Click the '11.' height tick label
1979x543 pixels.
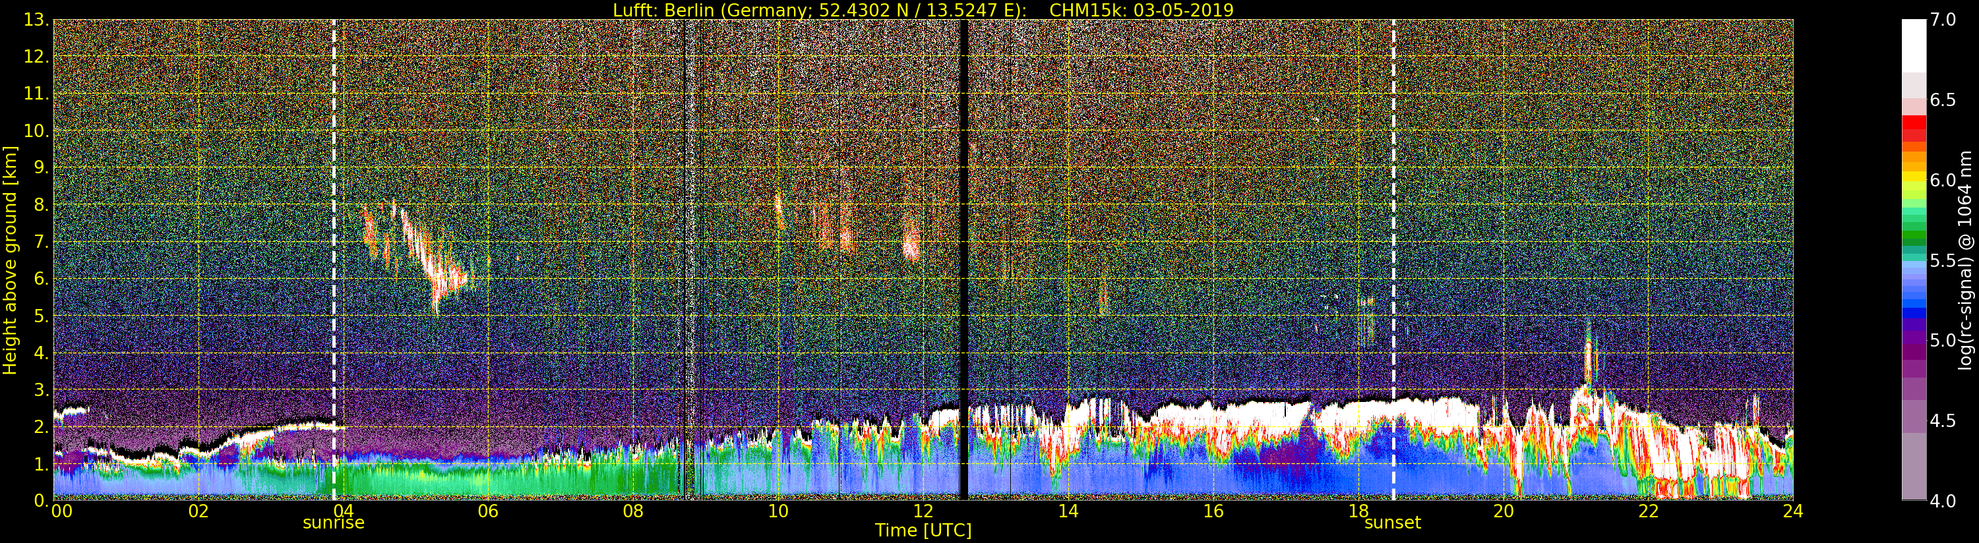(x=37, y=94)
